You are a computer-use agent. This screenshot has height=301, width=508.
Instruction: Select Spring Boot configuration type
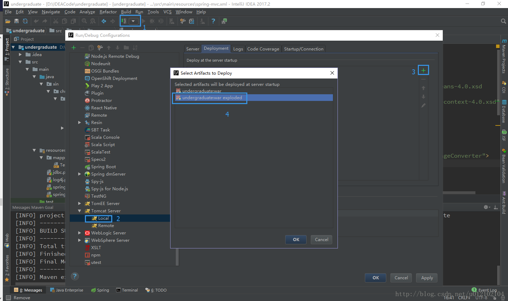[103, 167]
